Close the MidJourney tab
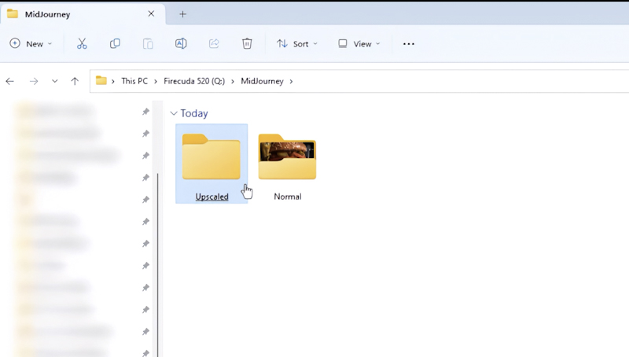 (x=151, y=14)
